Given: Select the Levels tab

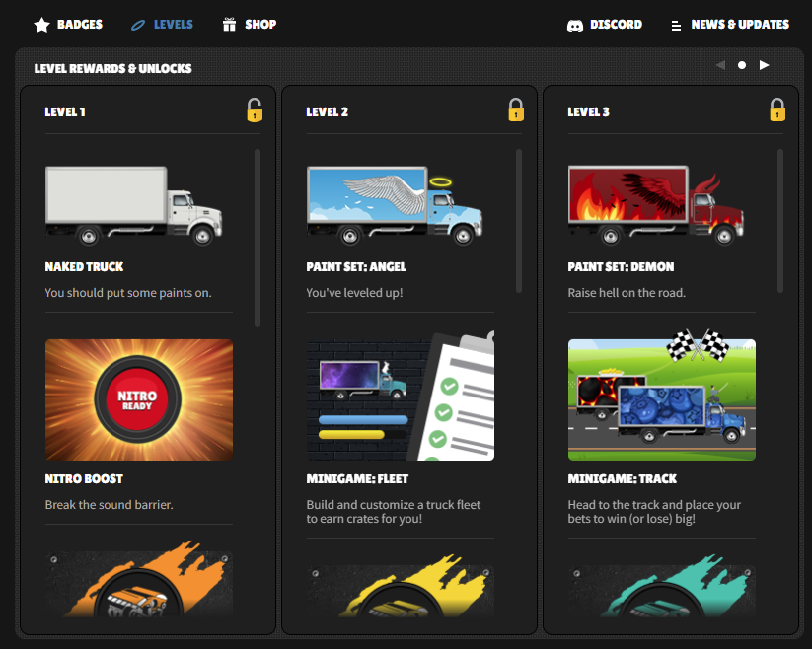Looking at the screenshot, I should coord(162,25).
